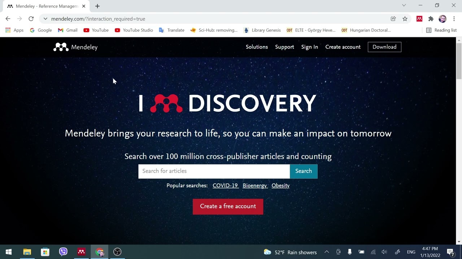Open the Translate bookmark
Screen dimensions: 462x259
tap(172, 30)
